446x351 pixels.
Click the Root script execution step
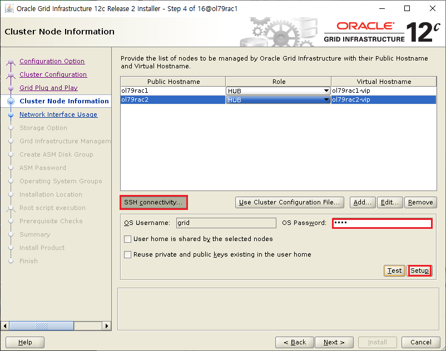52,208
